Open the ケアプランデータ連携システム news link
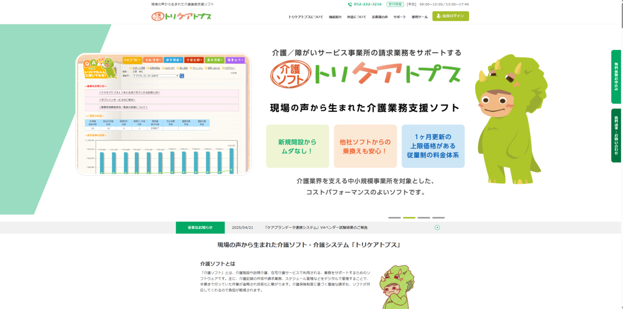The width and height of the screenshot is (623, 309). coord(316,227)
